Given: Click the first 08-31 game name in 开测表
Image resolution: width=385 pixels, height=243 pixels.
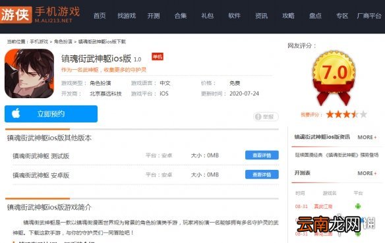Looking at the screenshot, I should (x=323, y=207).
